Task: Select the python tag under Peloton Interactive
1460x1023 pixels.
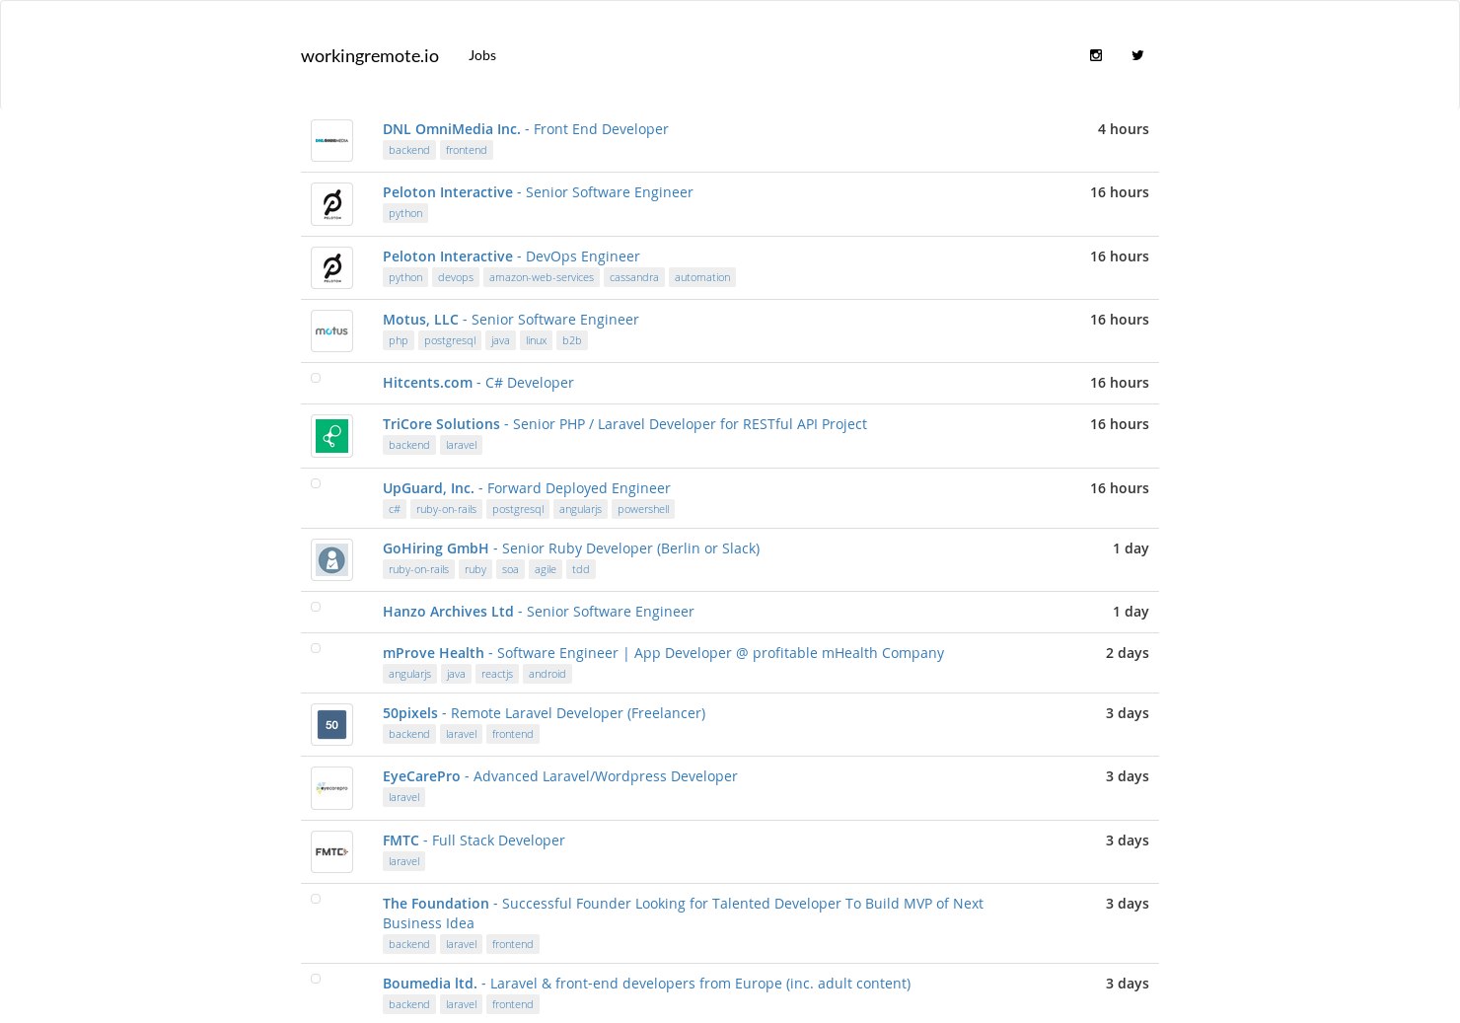Action: tap(404, 213)
